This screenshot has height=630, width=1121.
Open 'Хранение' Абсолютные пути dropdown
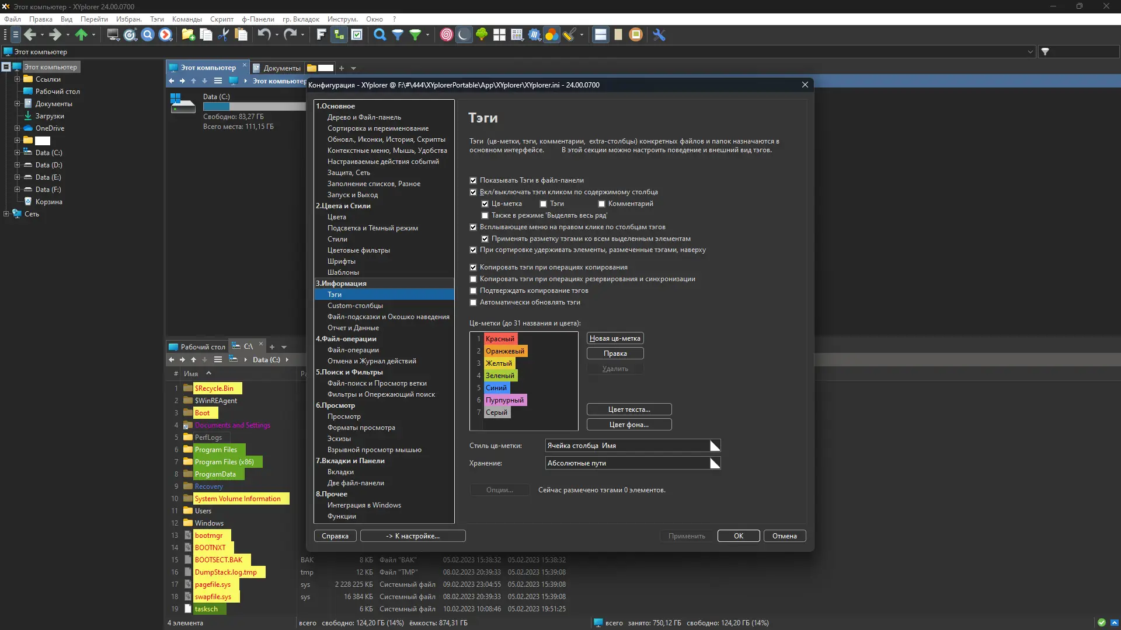point(715,463)
